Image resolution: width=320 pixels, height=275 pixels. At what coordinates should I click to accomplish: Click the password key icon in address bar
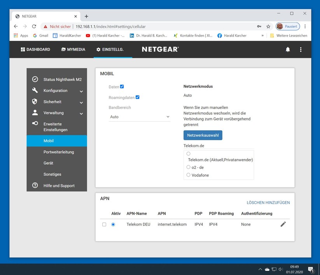[x=259, y=26]
